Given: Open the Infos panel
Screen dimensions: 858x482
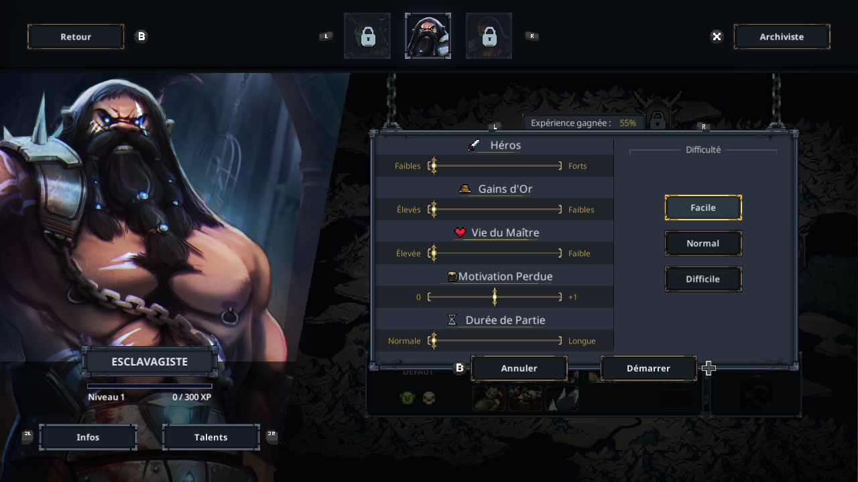Looking at the screenshot, I should [x=88, y=437].
